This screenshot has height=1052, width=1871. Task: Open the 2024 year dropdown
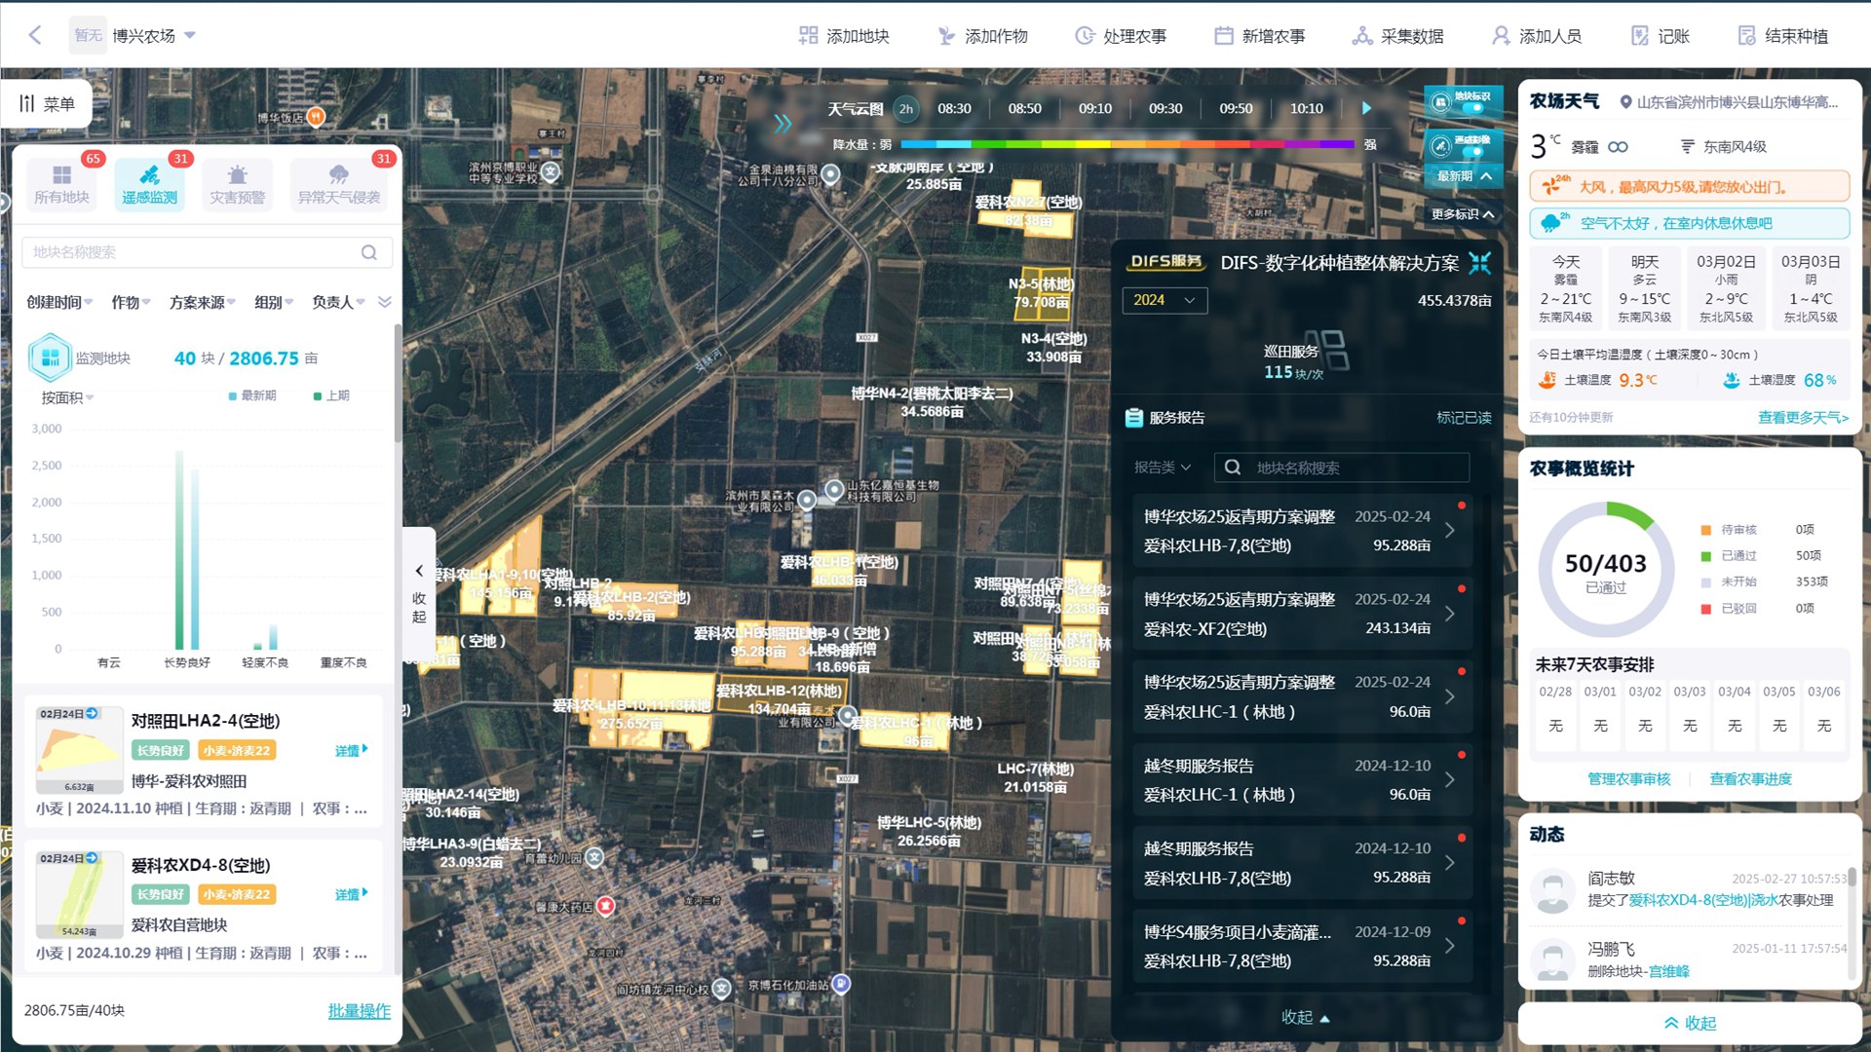point(1164,300)
